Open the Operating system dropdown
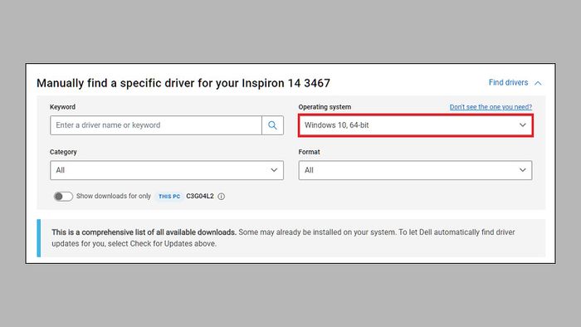The height and width of the screenshot is (327, 581). [x=415, y=125]
